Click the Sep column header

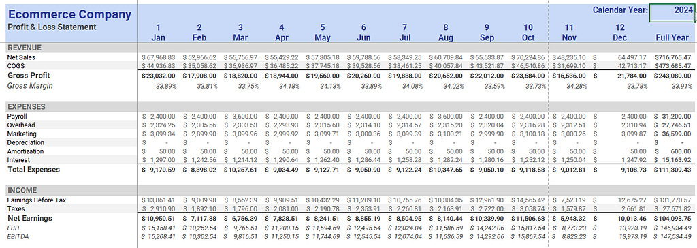[487, 38]
